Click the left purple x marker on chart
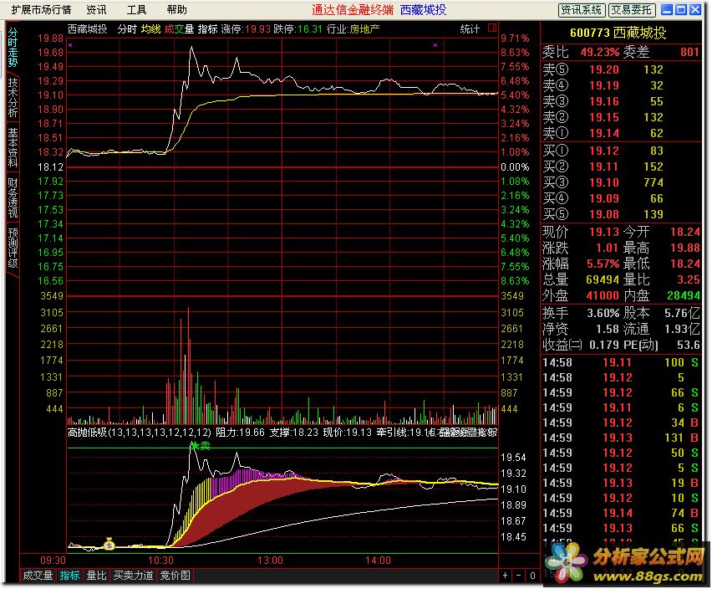712x589 pixels. pyautogui.click(x=70, y=45)
